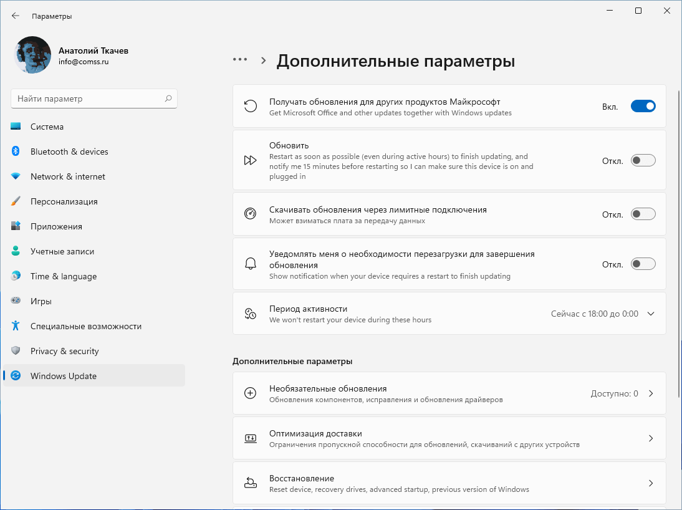The height and width of the screenshot is (510, 682).
Task: Enable restart notification toggle
Action: coord(643,264)
